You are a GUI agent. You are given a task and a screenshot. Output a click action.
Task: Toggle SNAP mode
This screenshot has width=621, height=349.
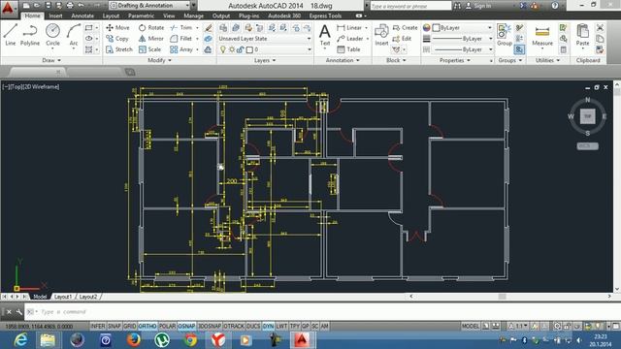point(114,326)
